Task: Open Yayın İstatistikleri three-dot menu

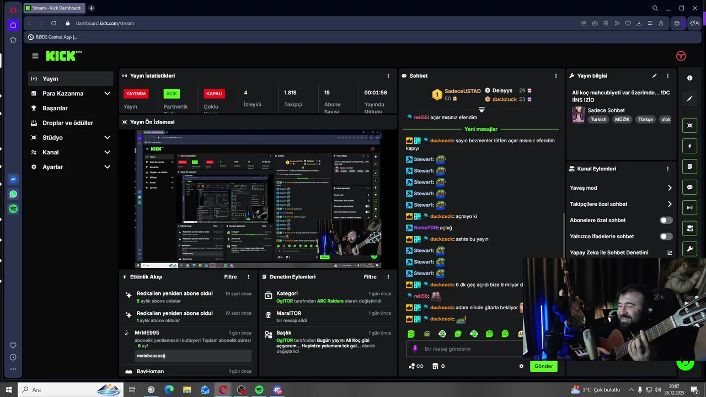Action: [x=388, y=76]
